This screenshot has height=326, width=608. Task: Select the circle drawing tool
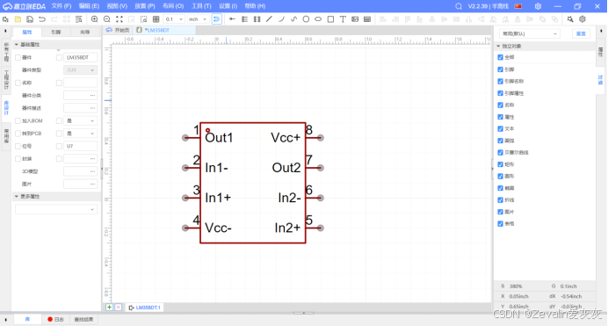(306, 19)
